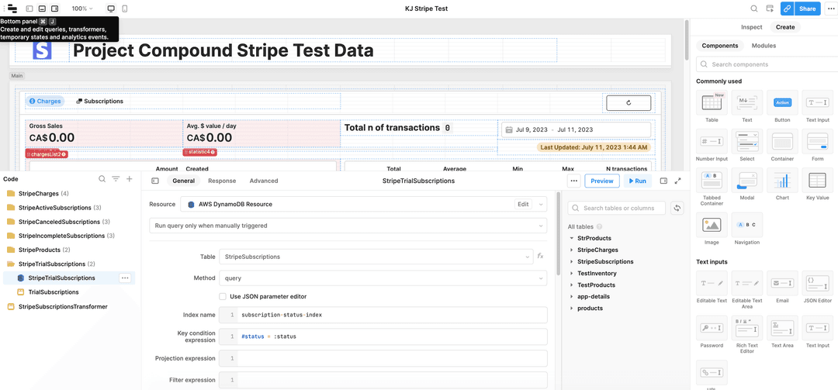
Task: Open the Jul 9 - Jul 11 date range picker
Action: tap(576, 129)
